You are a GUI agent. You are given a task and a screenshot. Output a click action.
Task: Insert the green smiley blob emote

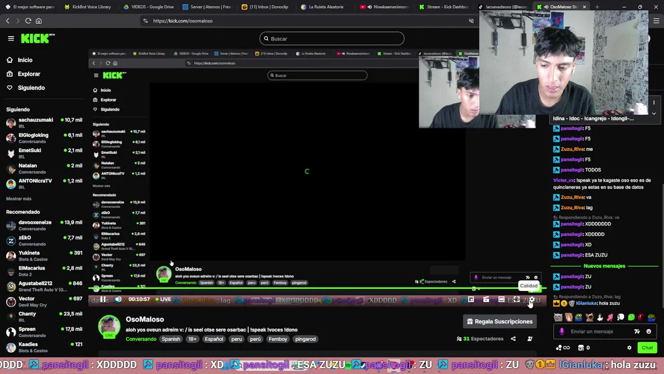pos(631,317)
